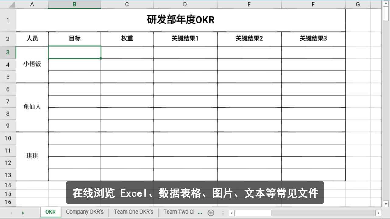
Task: Click the next sheet navigation arrow
Action: (x=23, y=213)
